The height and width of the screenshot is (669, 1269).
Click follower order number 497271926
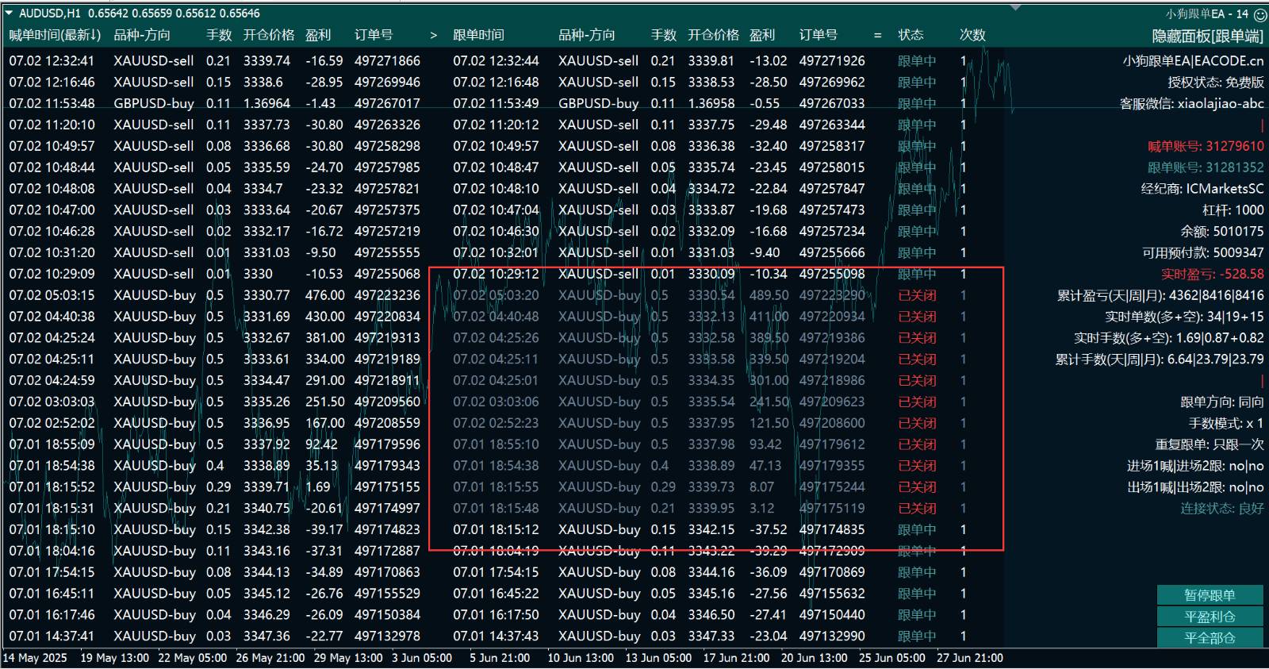click(832, 61)
